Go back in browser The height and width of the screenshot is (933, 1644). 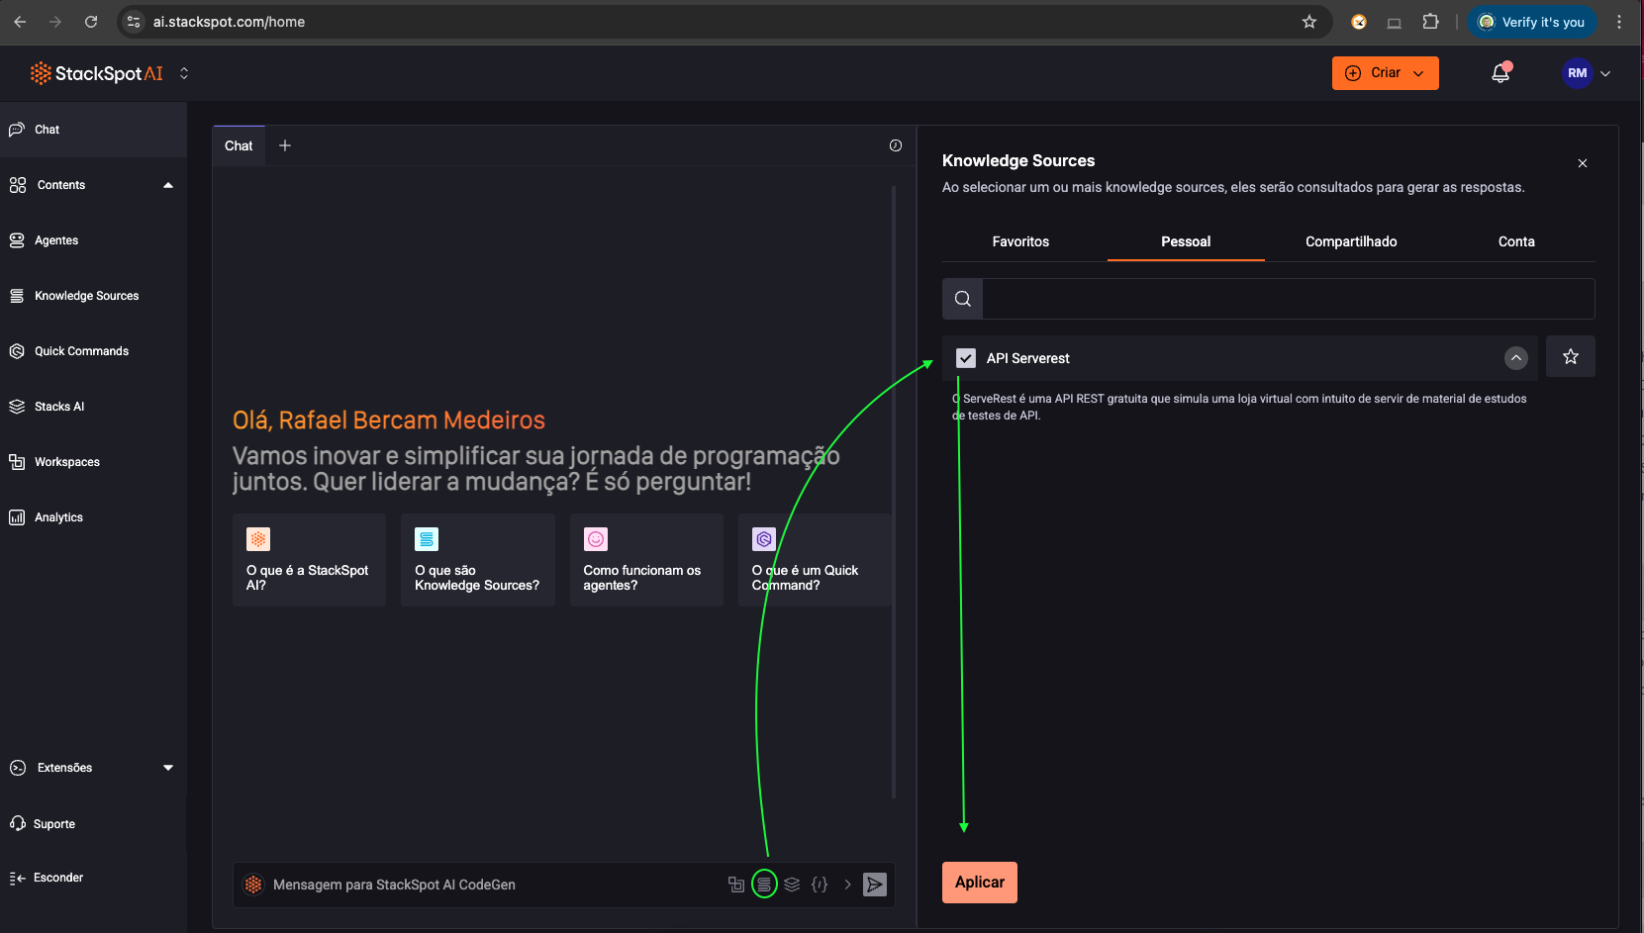20,22
